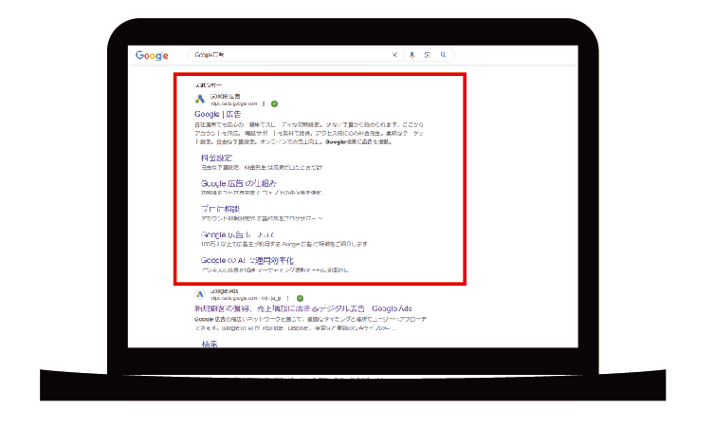Screen dimensions: 714x447
Task: Click Google Ads favicon of the second result
Action: (200, 294)
